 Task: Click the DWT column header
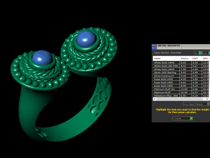[196, 58]
